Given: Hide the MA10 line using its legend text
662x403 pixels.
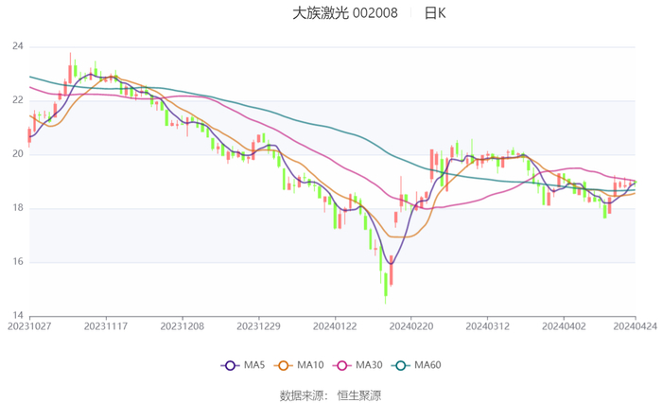Looking at the screenshot, I should (310, 365).
